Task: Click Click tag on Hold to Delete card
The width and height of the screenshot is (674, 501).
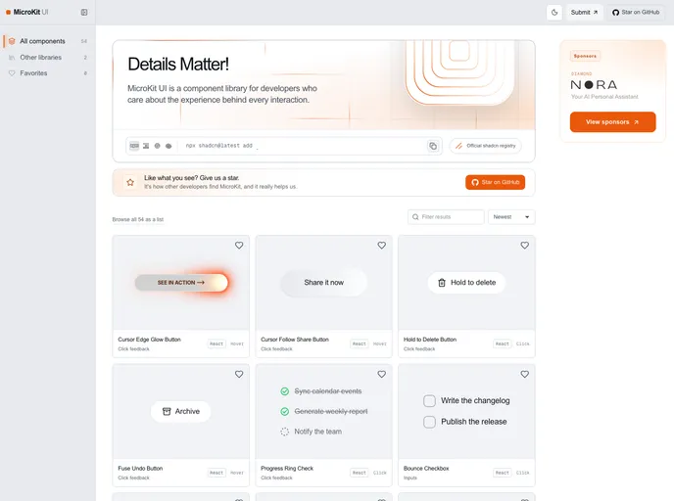Action: [x=523, y=343]
